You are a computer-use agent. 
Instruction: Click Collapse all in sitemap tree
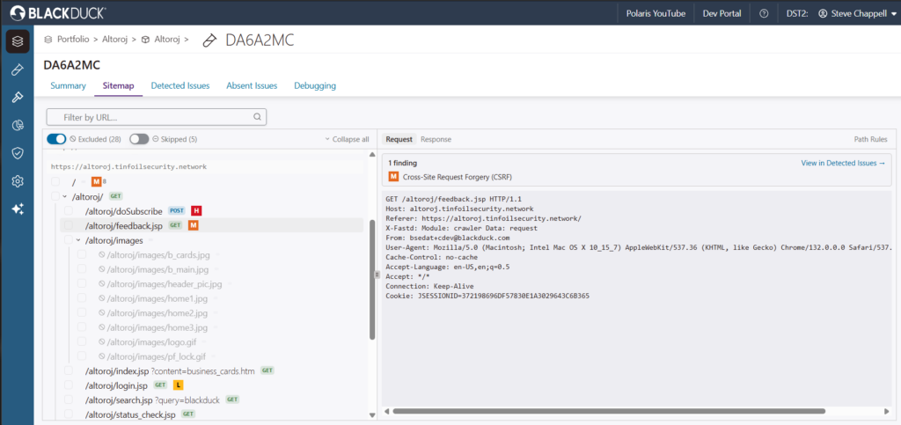click(347, 139)
